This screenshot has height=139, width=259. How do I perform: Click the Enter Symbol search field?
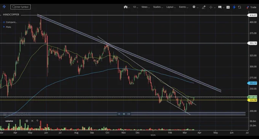[21, 7]
